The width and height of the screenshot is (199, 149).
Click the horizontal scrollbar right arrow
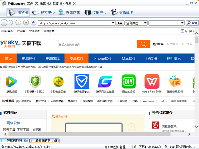(189, 134)
